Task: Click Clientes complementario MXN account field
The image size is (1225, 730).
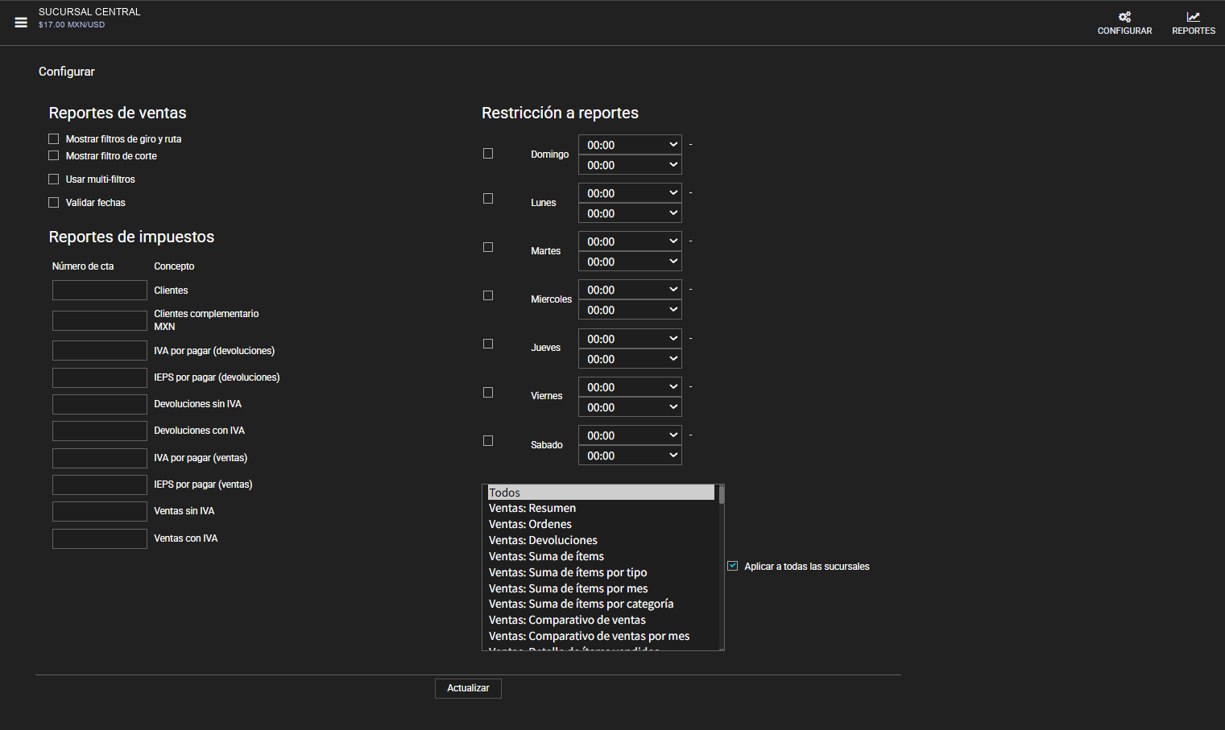Action: 100,320
